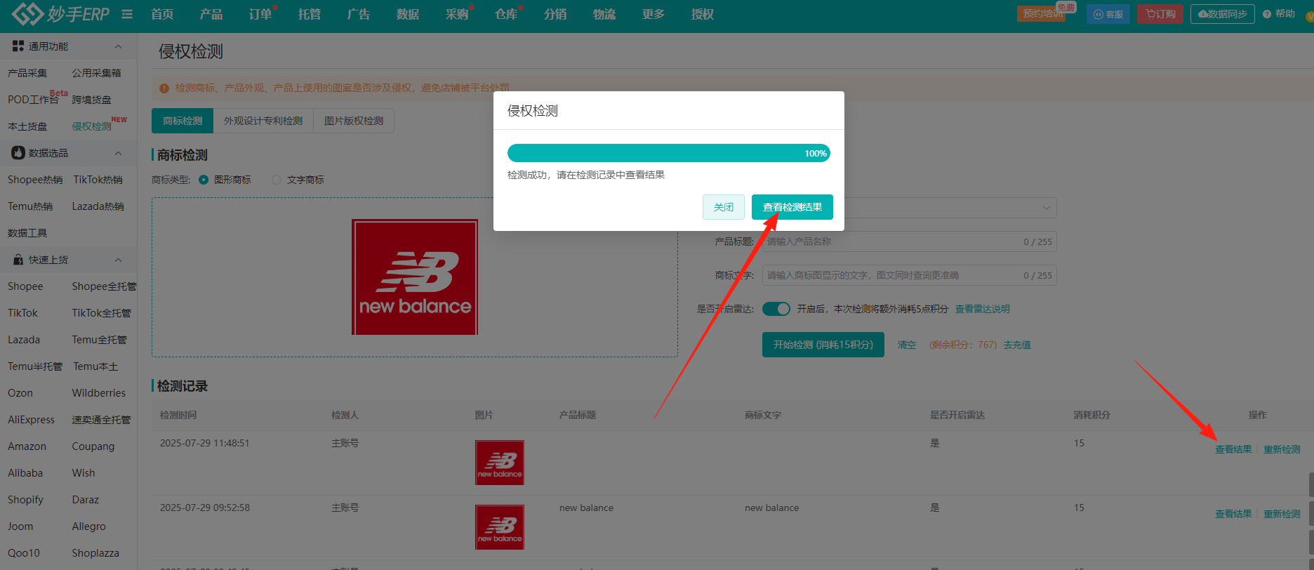Open the 11:48:51 record's logo thumbnail
The height and width of the screenshot is (570, 1314).
tap(500, 463)
